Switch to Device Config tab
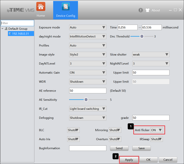Image resolution: width=184 pixels, height=164 pixels. tap(65, 10)
